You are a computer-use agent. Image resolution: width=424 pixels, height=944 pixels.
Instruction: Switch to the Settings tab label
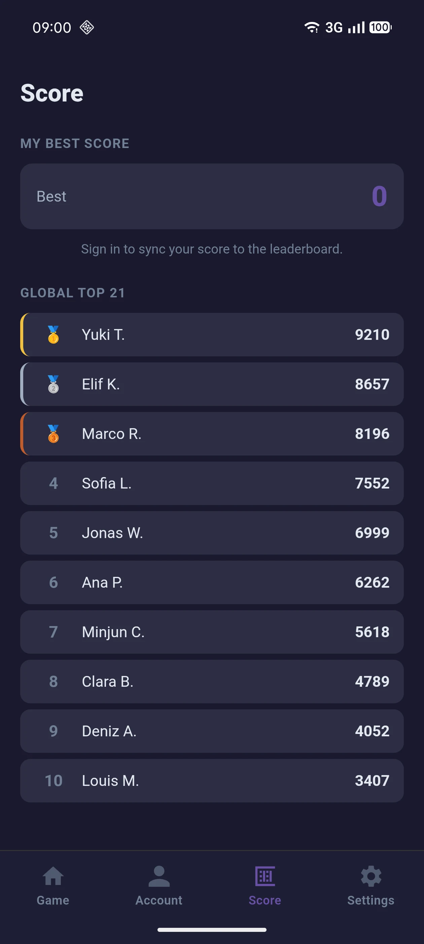point(371,900)
